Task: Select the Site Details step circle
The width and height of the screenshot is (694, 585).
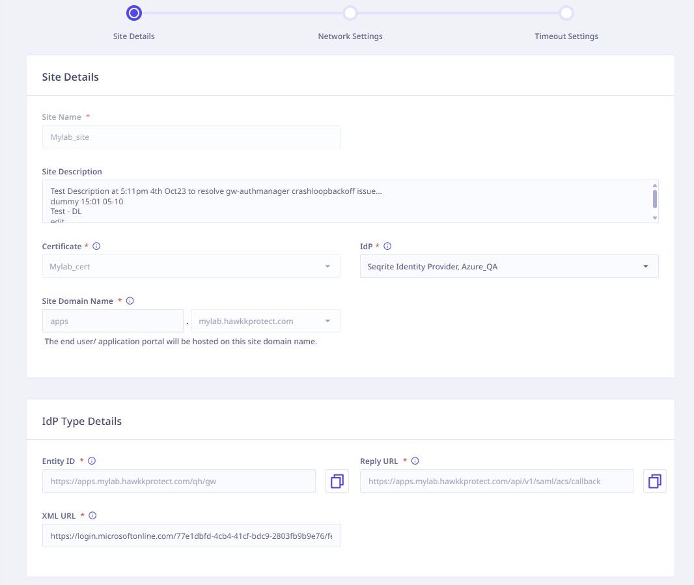Action: [x=134, y=13]
